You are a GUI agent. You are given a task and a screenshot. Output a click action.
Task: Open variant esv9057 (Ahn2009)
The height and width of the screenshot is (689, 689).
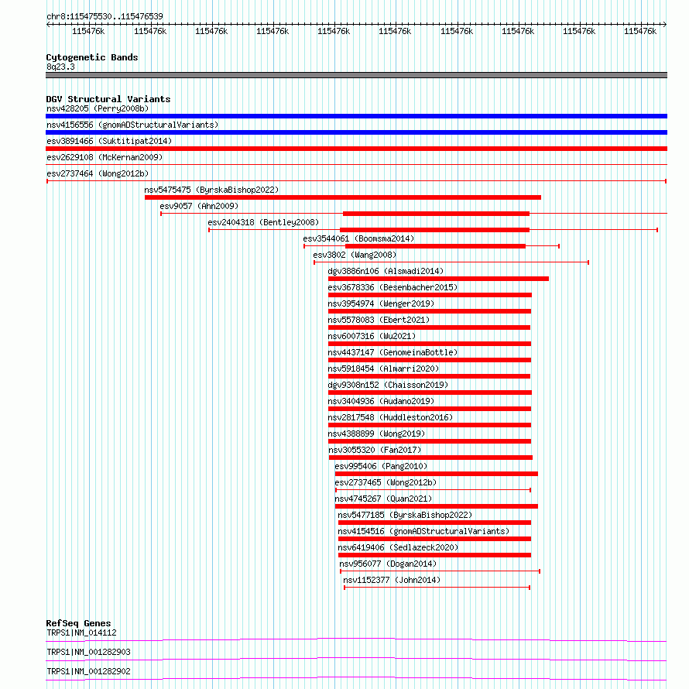(x=199, y=206)
